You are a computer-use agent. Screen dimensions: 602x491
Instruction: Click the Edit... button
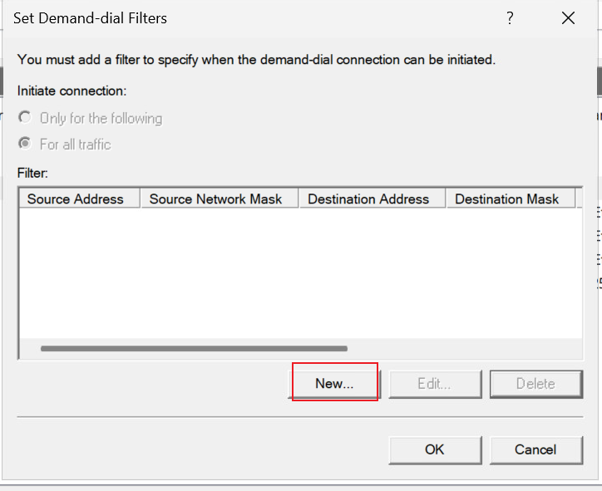(435, 384)
